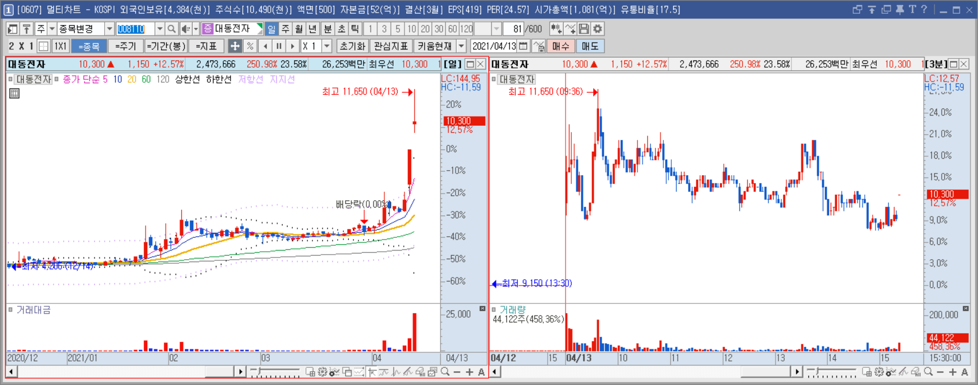
Task: Toggle the =종목 sync button
Action: [x=89, y=46]
